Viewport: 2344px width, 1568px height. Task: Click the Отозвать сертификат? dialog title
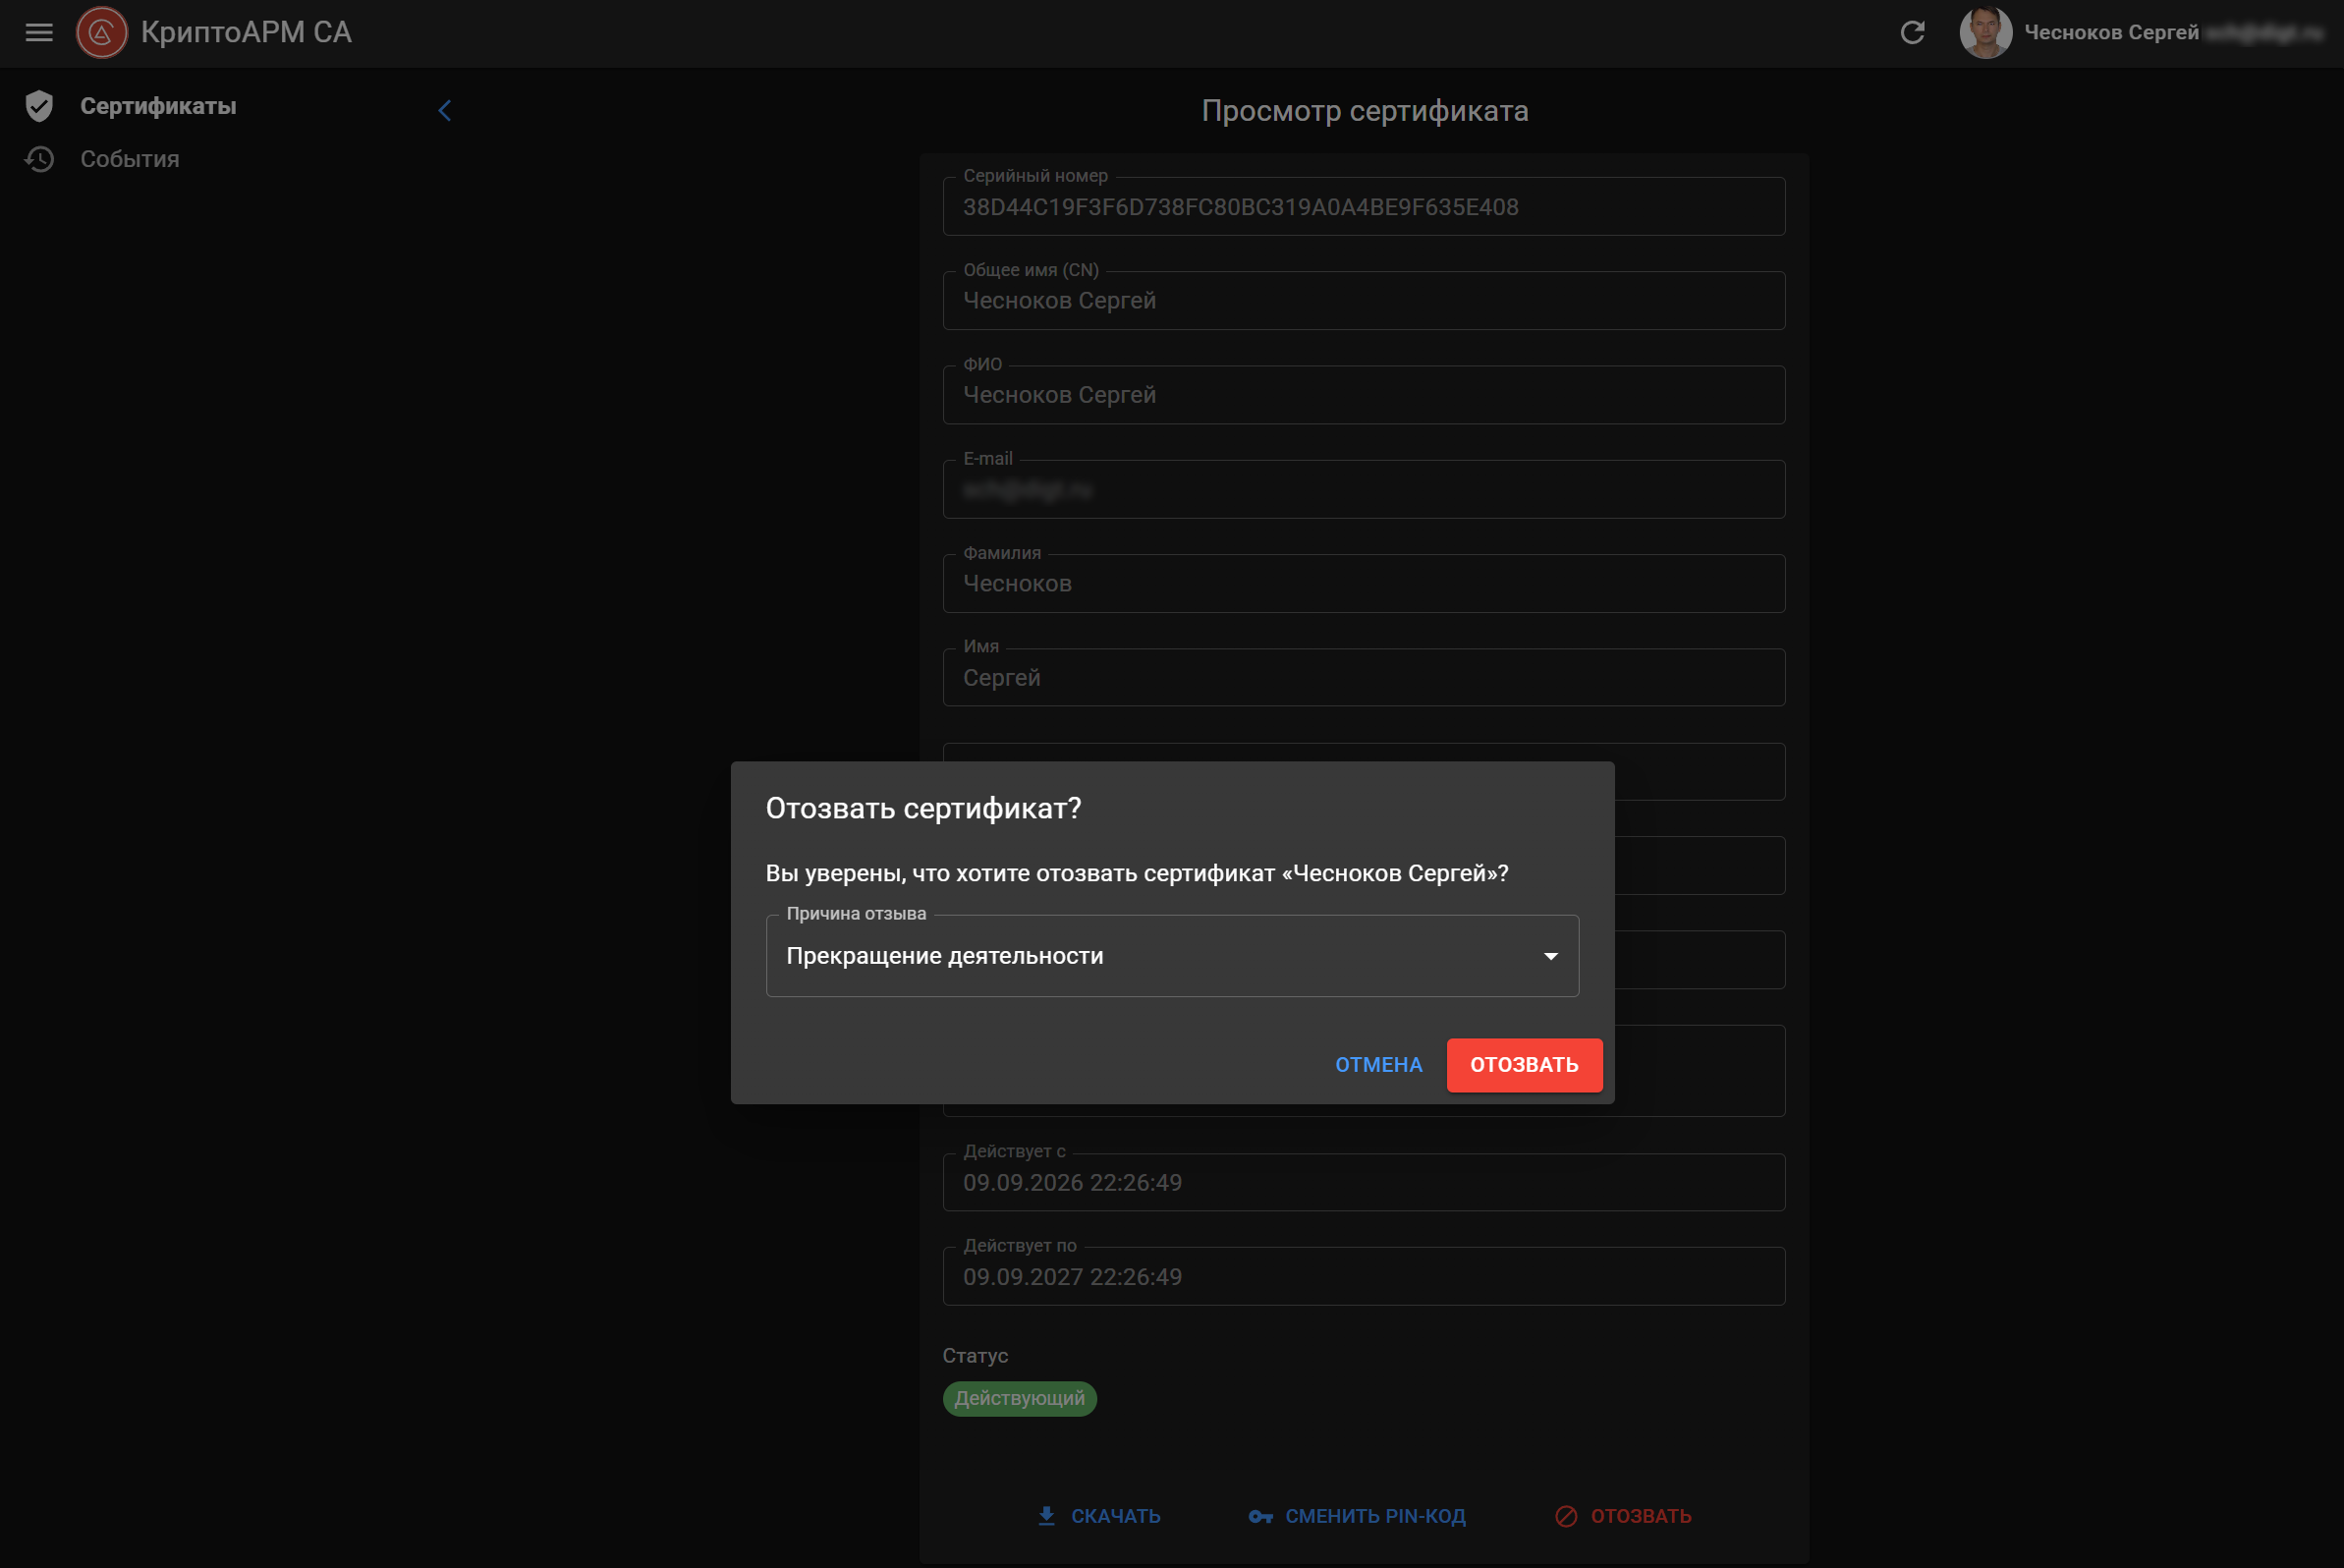[923, 808]
